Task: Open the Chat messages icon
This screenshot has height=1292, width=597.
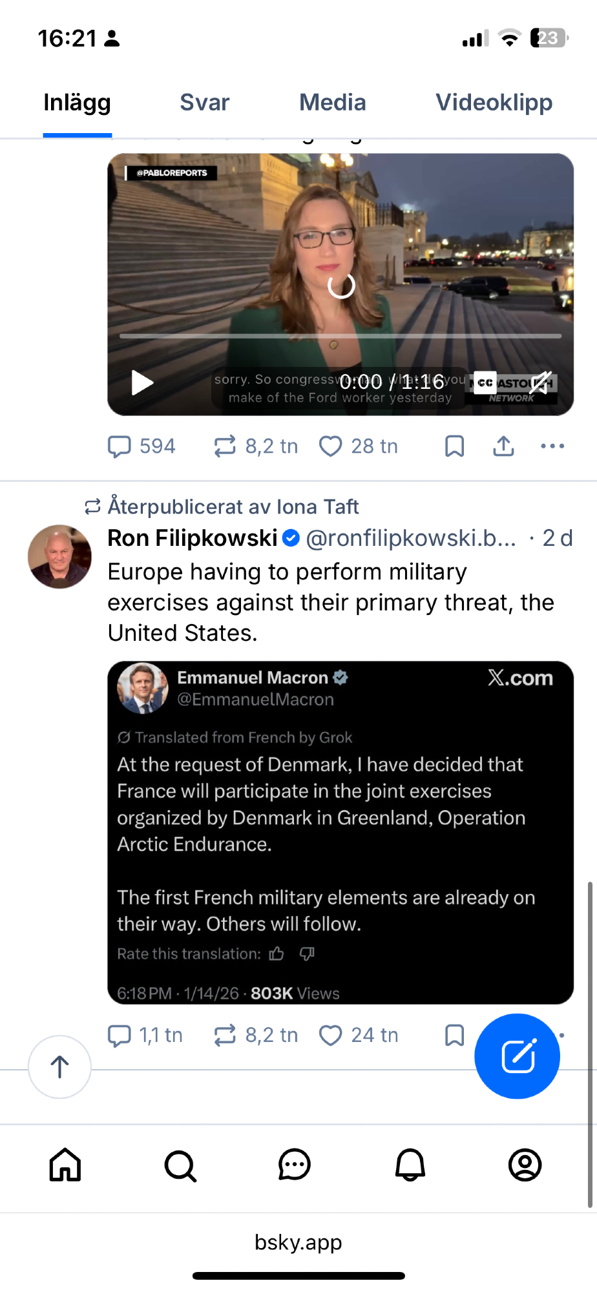Action: click(295, 1165)
